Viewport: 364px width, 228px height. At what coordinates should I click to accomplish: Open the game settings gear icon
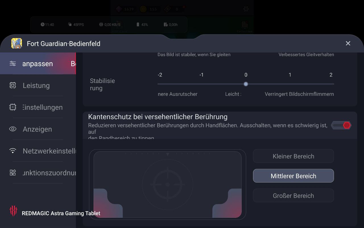point(246,9)
